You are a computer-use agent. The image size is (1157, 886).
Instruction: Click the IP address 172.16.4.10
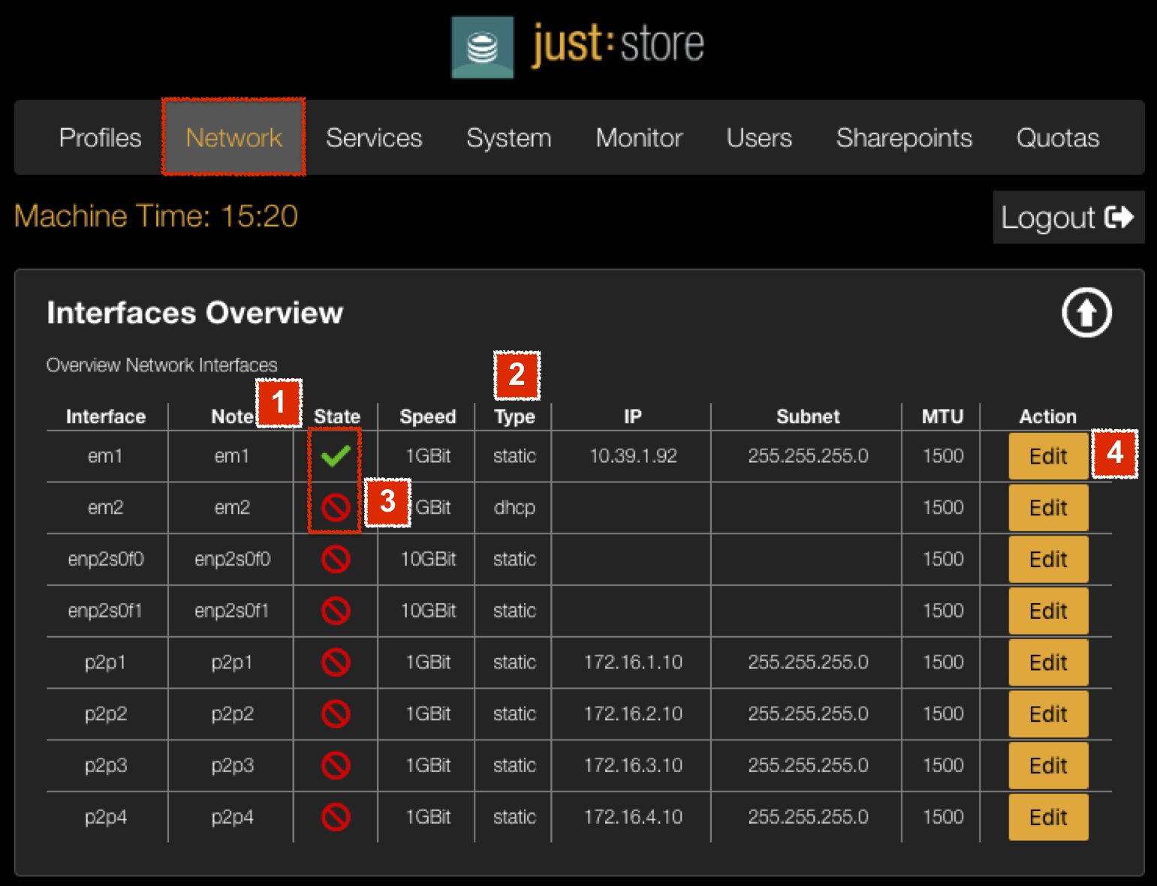click(633, 817)
